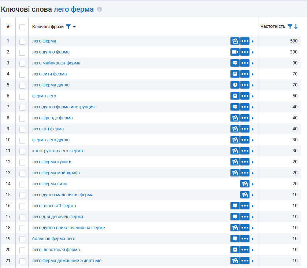
Task: Click image icon for лего ферма сити
Action: click(x=245, y=184)
